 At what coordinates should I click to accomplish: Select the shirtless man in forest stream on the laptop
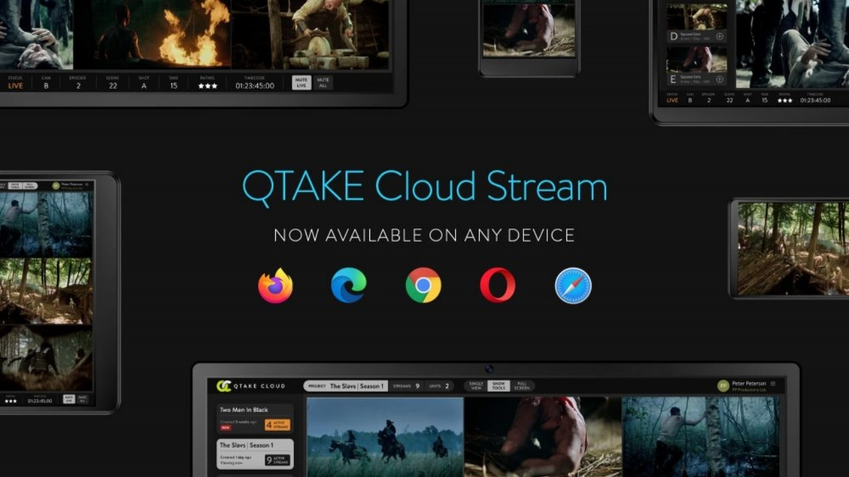701,437
